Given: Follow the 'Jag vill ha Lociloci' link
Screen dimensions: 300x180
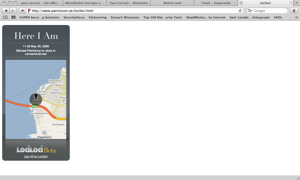Looking at the screenshot, I should pyautogui.click(x=36, y=156).
